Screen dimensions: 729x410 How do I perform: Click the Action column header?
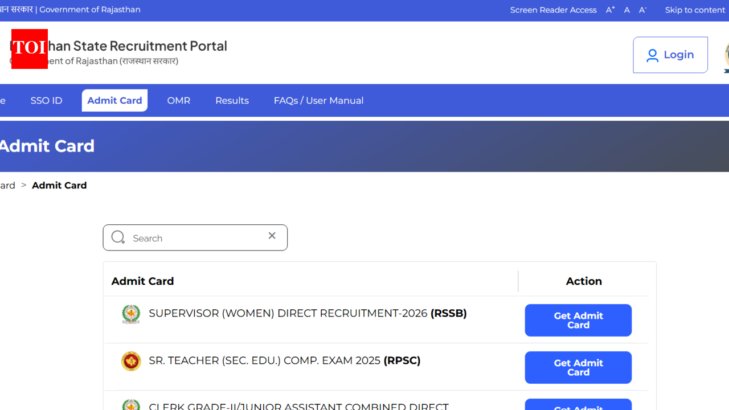(584, 281)
